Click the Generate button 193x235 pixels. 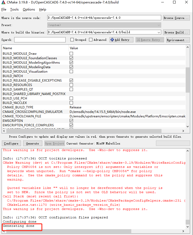coord(33,143)
